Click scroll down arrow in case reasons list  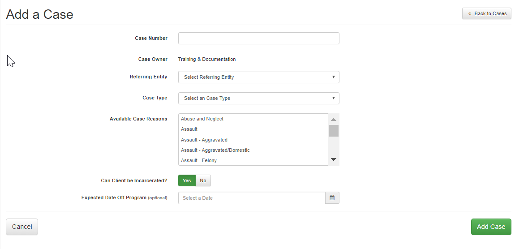334,159
